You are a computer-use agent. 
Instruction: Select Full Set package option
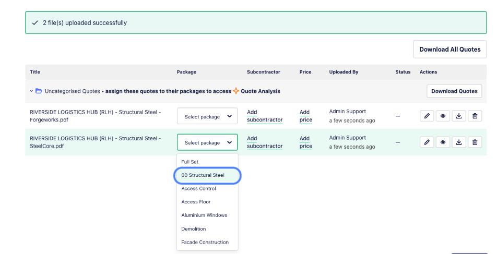(190, 162)
